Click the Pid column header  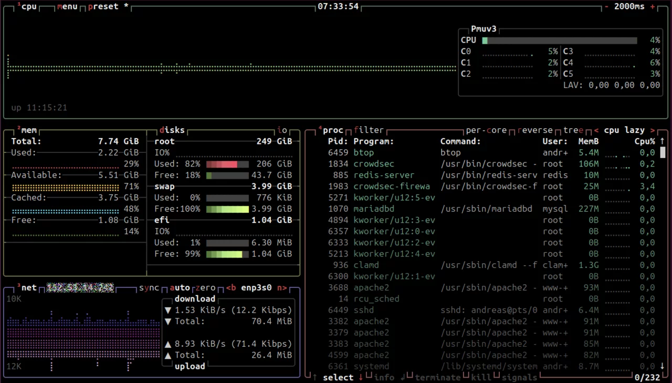pyautogui.click(x=338, y=141)
